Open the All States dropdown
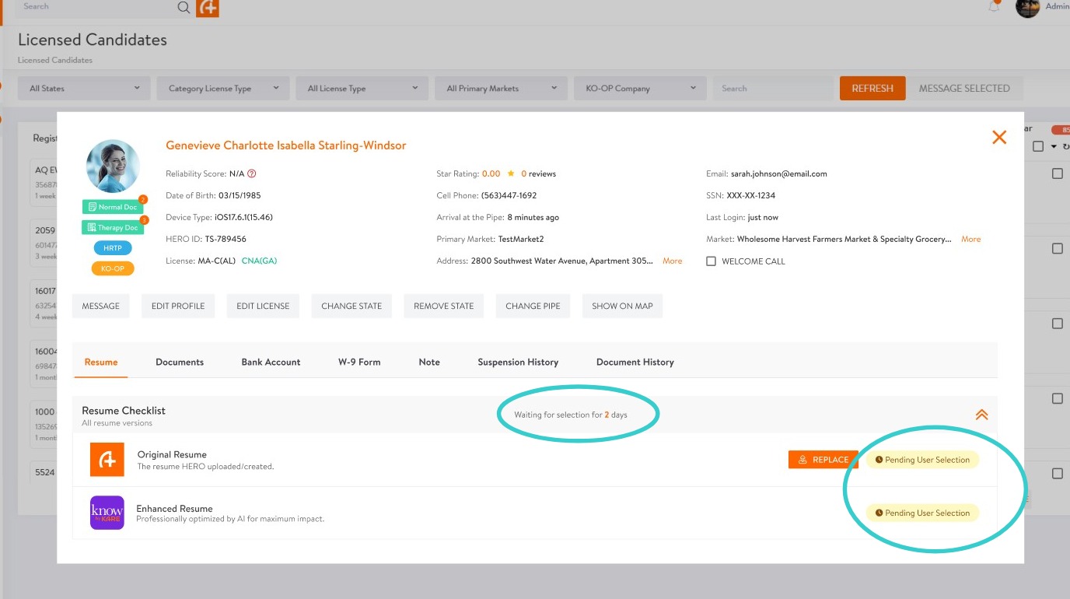 [x=84, y=89]
